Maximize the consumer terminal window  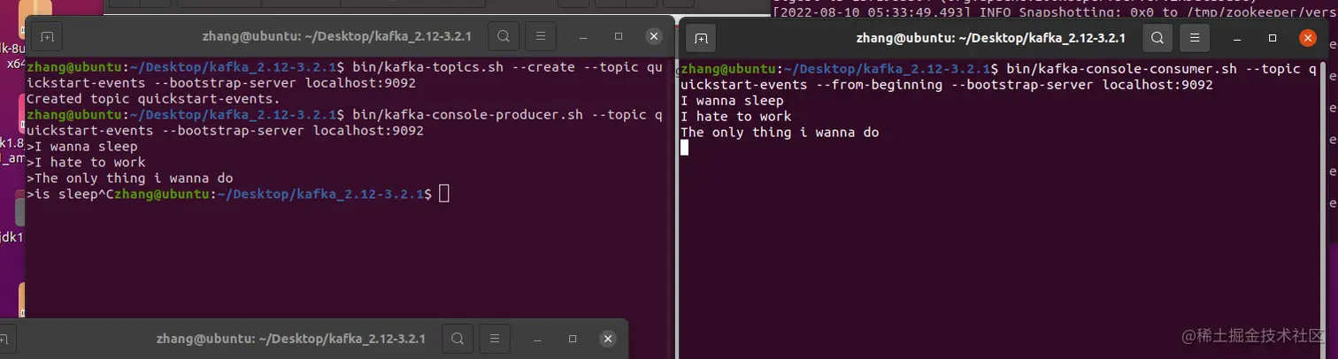1273,39
